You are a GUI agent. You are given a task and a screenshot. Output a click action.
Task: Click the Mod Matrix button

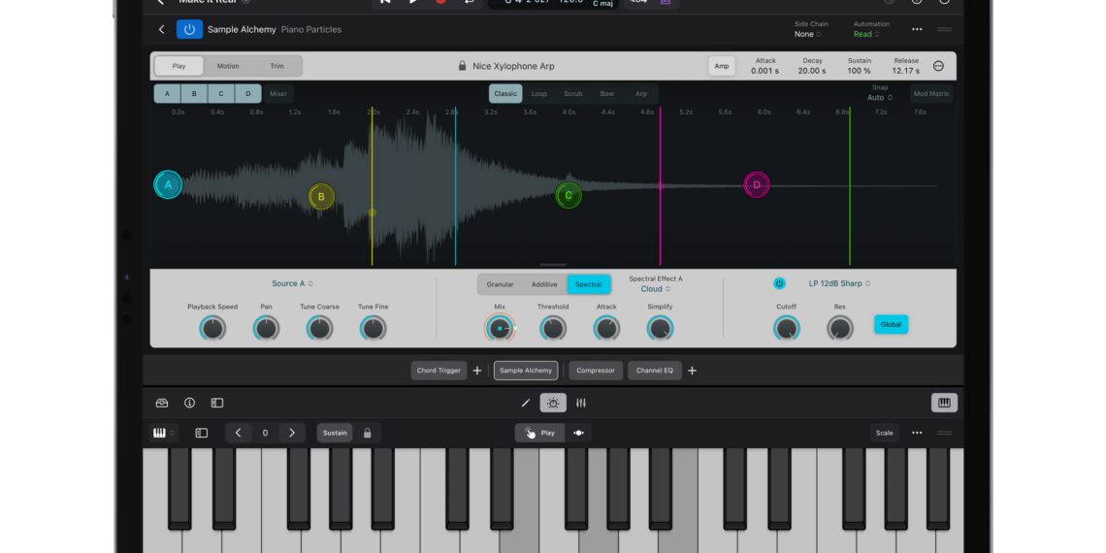pyautogui.click(x=931, y=94)
